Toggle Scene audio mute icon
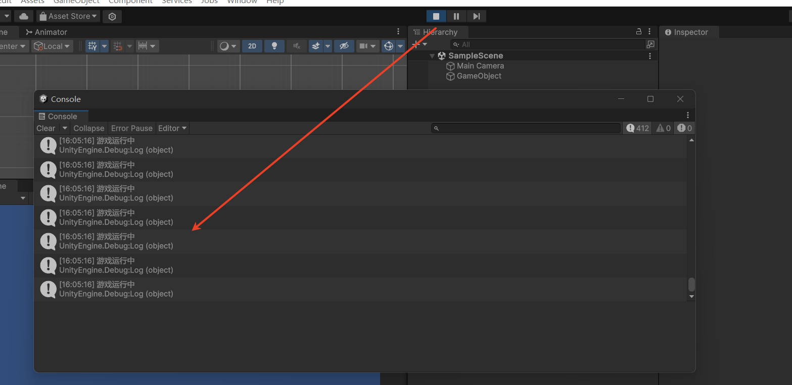 pos(297,46)
